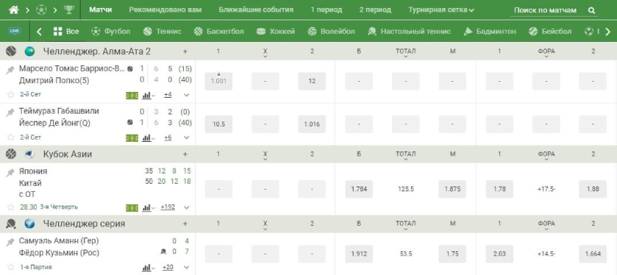Select the 1.875 total under odds button
Viewport: 617px width, 275px height.
(x=452, y=189)
